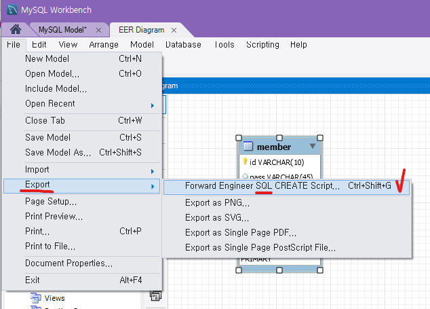430x309 pixels.
Task: Switch to the MySQL Model tab
Action: tap(62, 30)
